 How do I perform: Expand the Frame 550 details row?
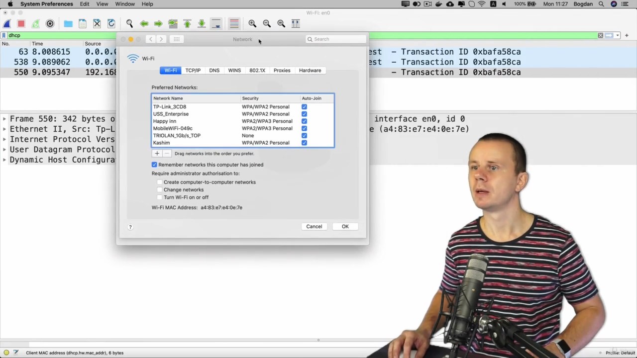click(x=4, y=119)
